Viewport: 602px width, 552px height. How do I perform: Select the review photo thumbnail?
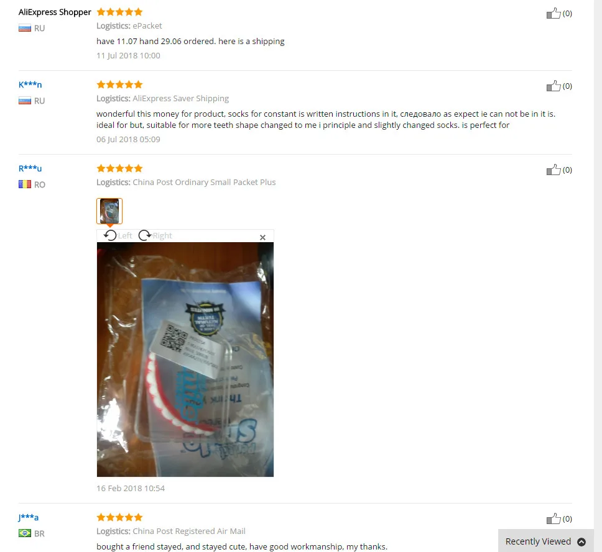click(x=109, y=211)
